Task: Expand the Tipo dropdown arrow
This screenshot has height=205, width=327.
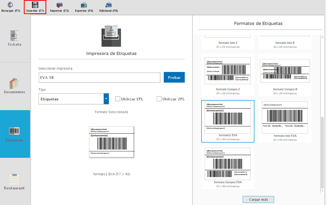Action: tap(106, 99)
